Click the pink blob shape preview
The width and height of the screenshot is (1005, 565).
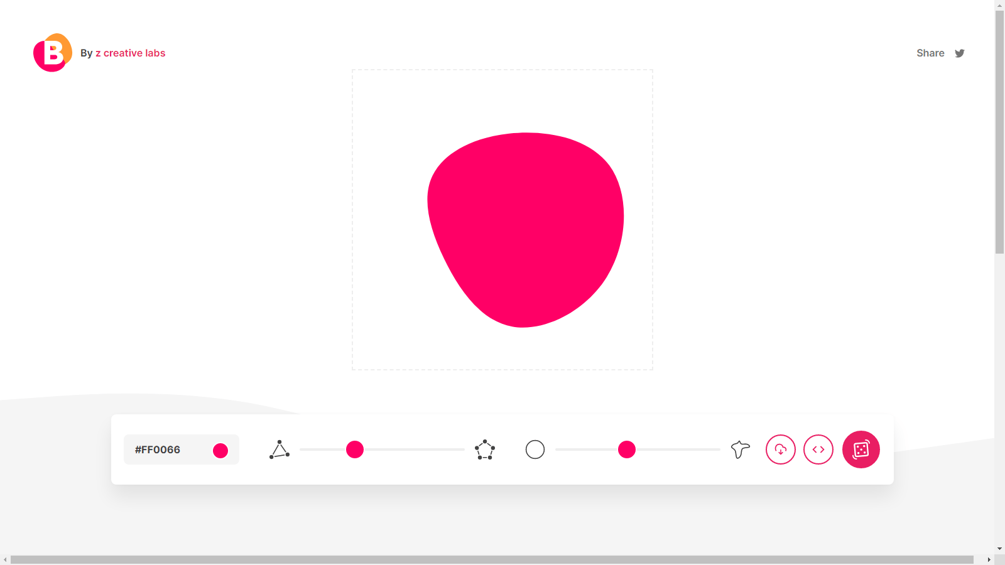[525, 230]
